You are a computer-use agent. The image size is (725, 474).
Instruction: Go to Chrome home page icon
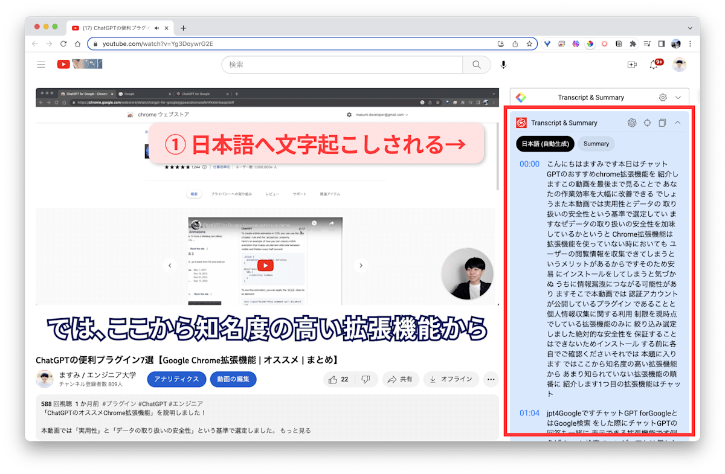77,43
